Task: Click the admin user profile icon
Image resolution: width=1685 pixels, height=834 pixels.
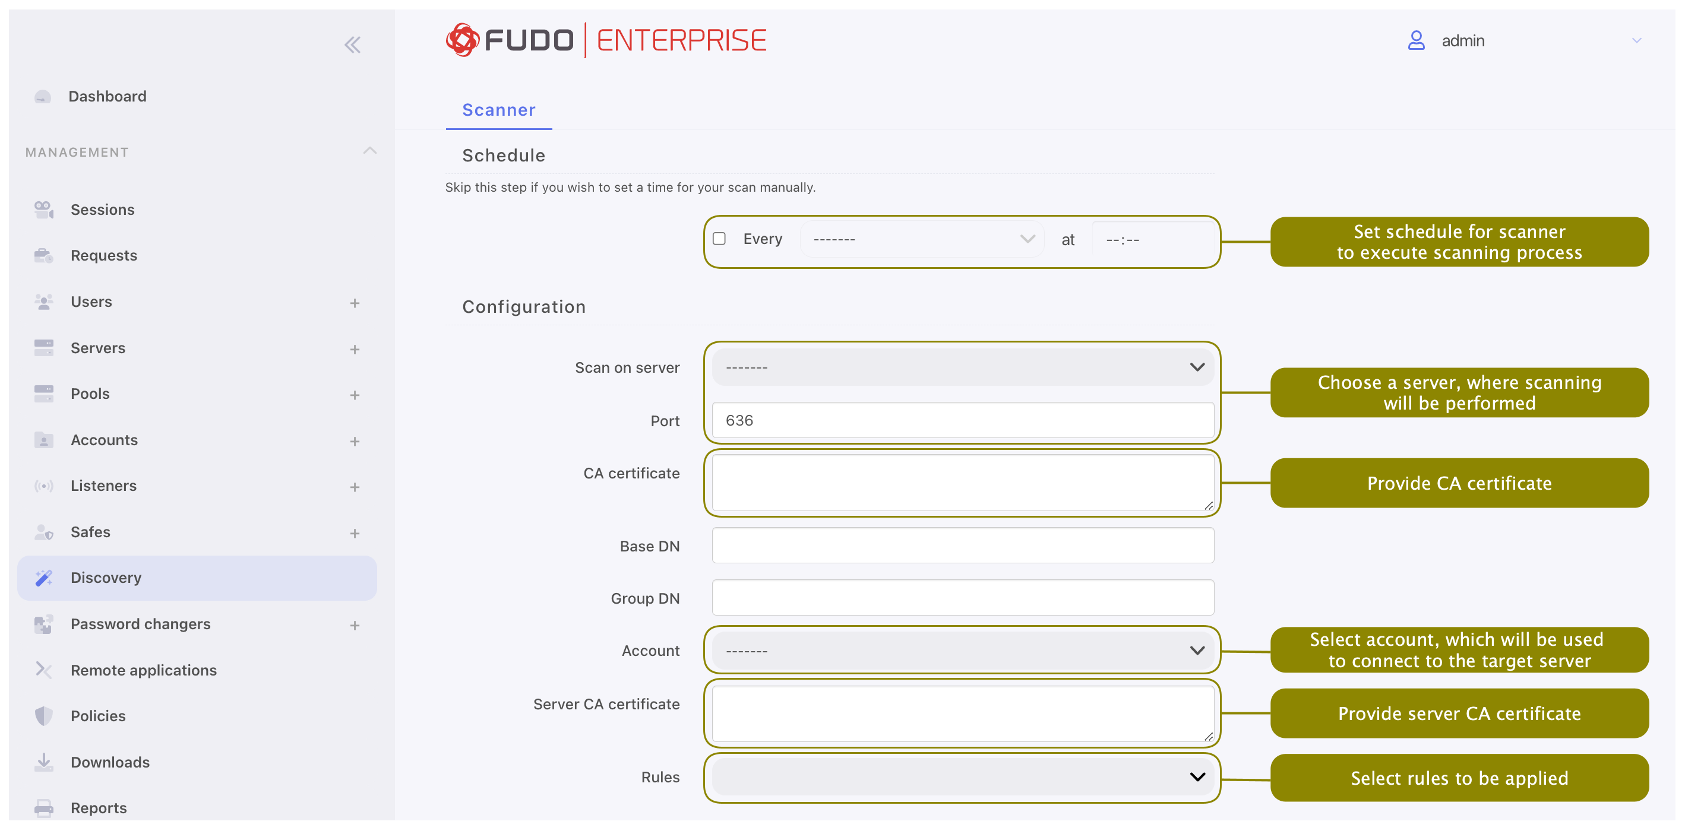Action: (x=1416, y=40)
